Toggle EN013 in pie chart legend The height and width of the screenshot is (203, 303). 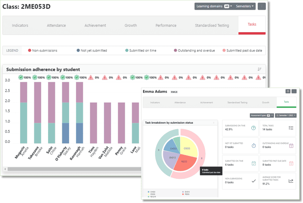click(x=186, y=192)
